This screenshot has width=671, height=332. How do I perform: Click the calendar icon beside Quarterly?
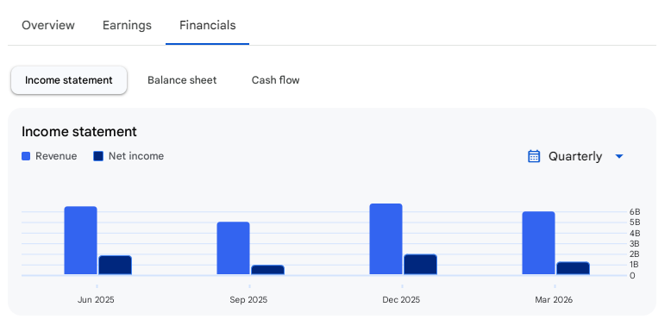click(x=534, y=156)
